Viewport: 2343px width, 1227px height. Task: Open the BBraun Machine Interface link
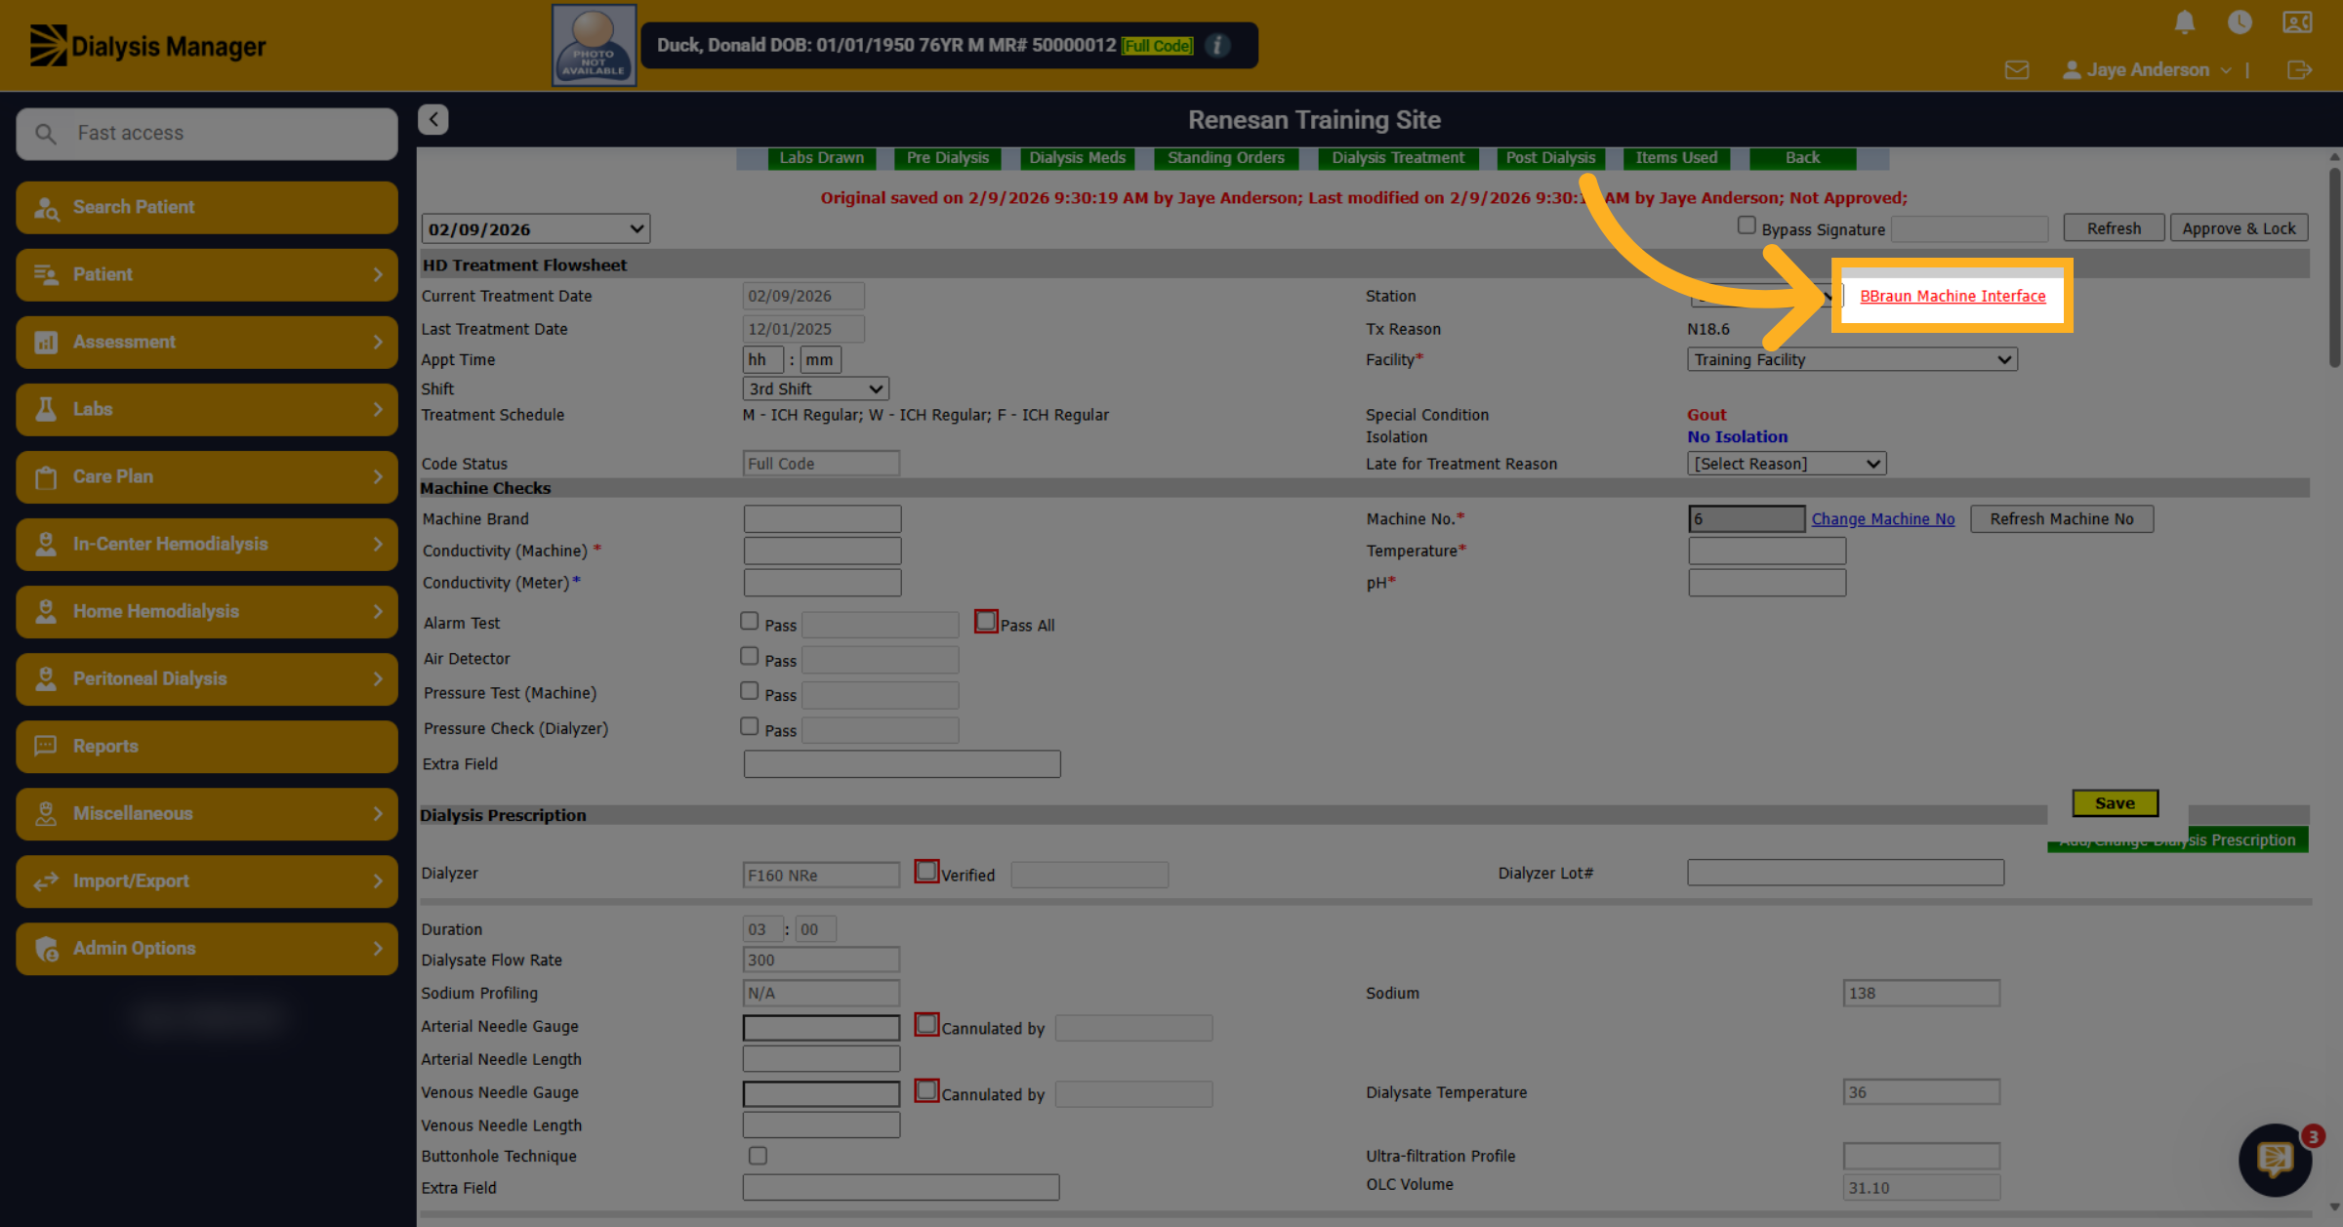1952,296
